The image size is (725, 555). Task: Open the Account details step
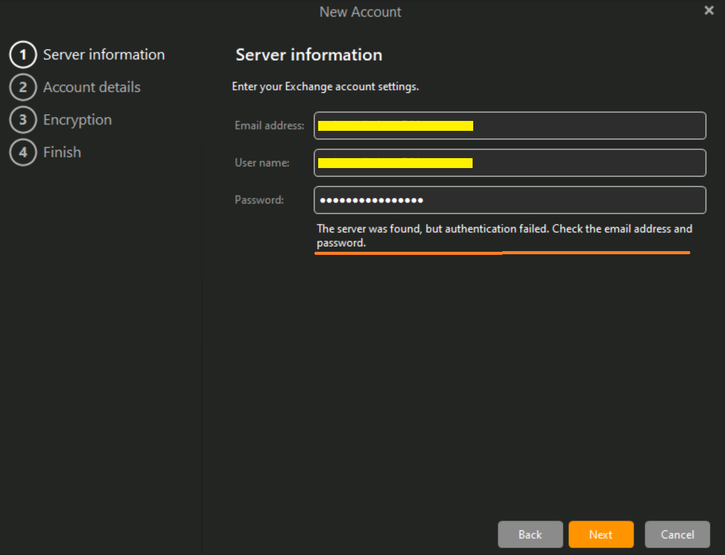coord(92,87)
